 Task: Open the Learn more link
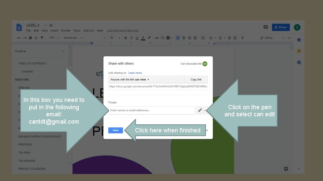pos(135,73)
